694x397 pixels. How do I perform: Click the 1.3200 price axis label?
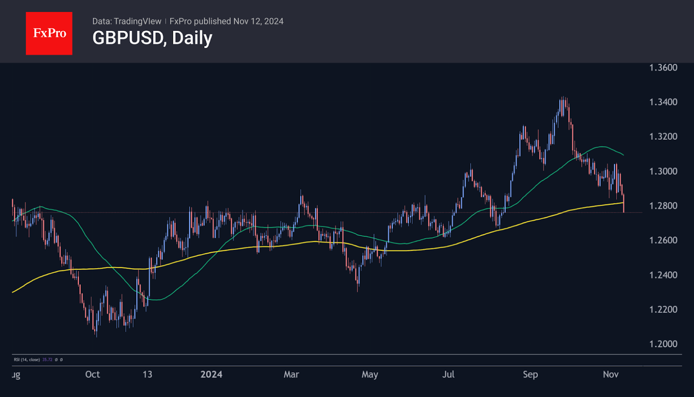[x=663, y=137]
